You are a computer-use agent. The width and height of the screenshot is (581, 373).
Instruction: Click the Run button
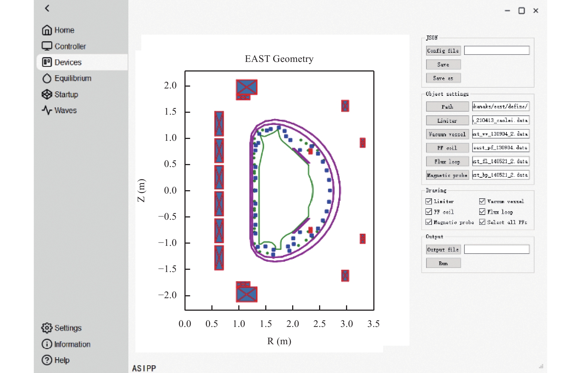[x=443, y=263]
